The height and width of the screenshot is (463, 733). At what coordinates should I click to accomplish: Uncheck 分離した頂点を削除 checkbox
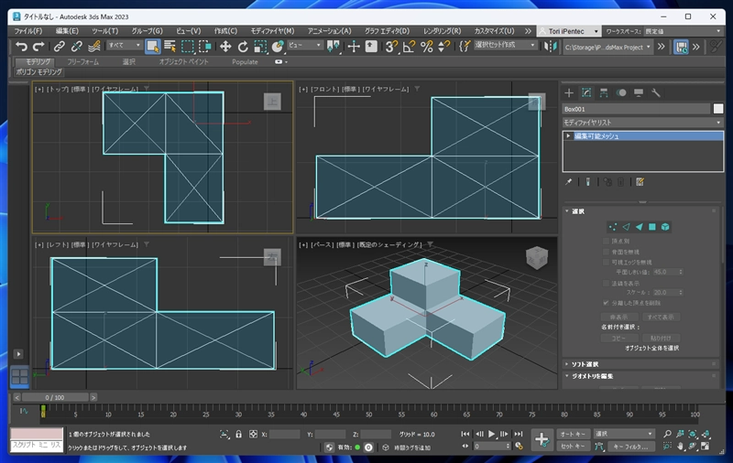607,301
